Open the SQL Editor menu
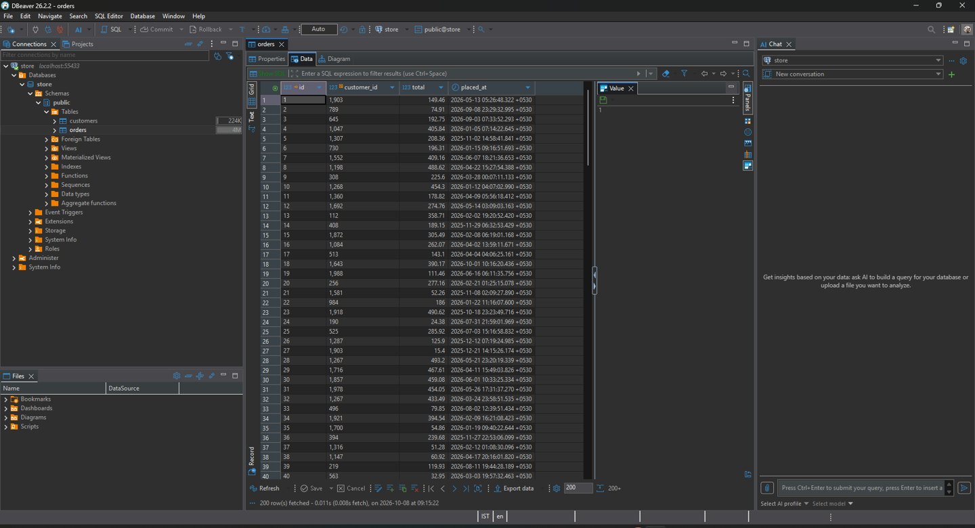Viewport: 975px width, 528px height. (108, 16)
